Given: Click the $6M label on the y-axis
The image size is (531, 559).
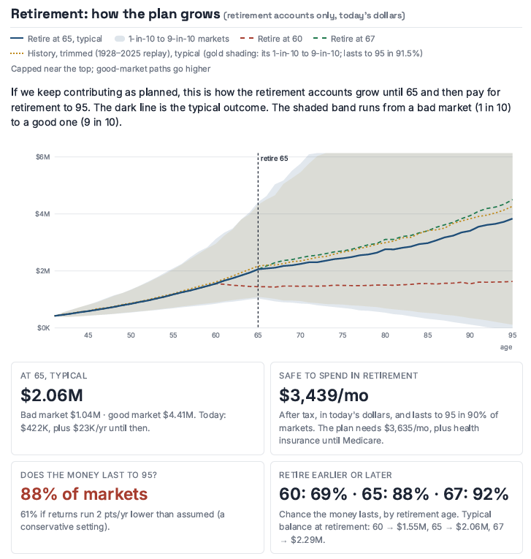Looking at the screenshot, I should pos(43,157).
